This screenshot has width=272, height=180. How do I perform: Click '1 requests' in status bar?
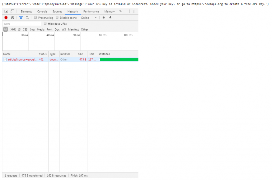[11, 176]
